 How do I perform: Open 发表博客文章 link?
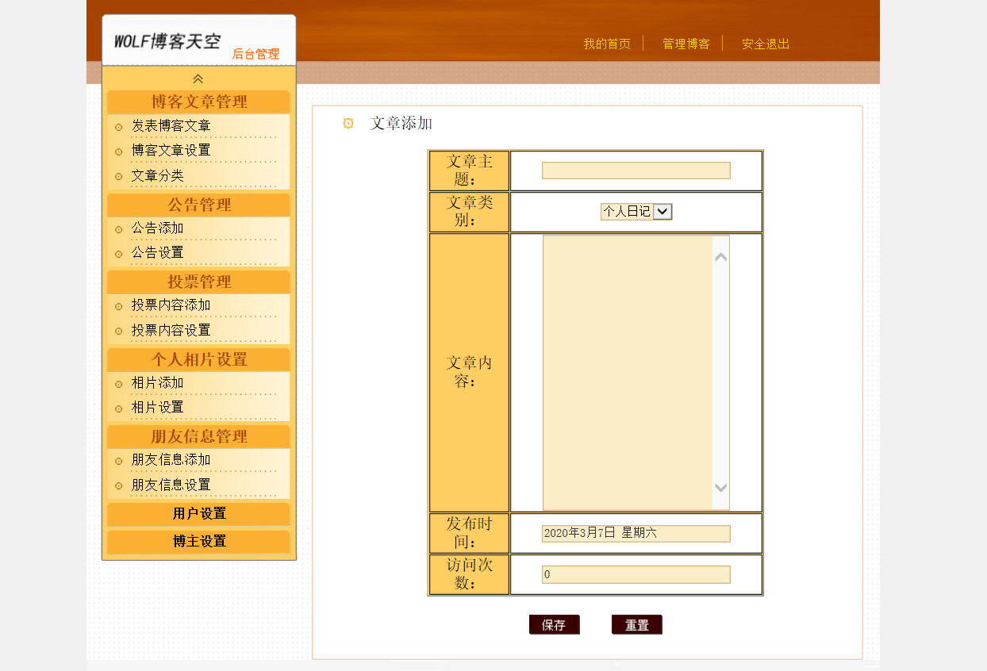coord(171,125)
